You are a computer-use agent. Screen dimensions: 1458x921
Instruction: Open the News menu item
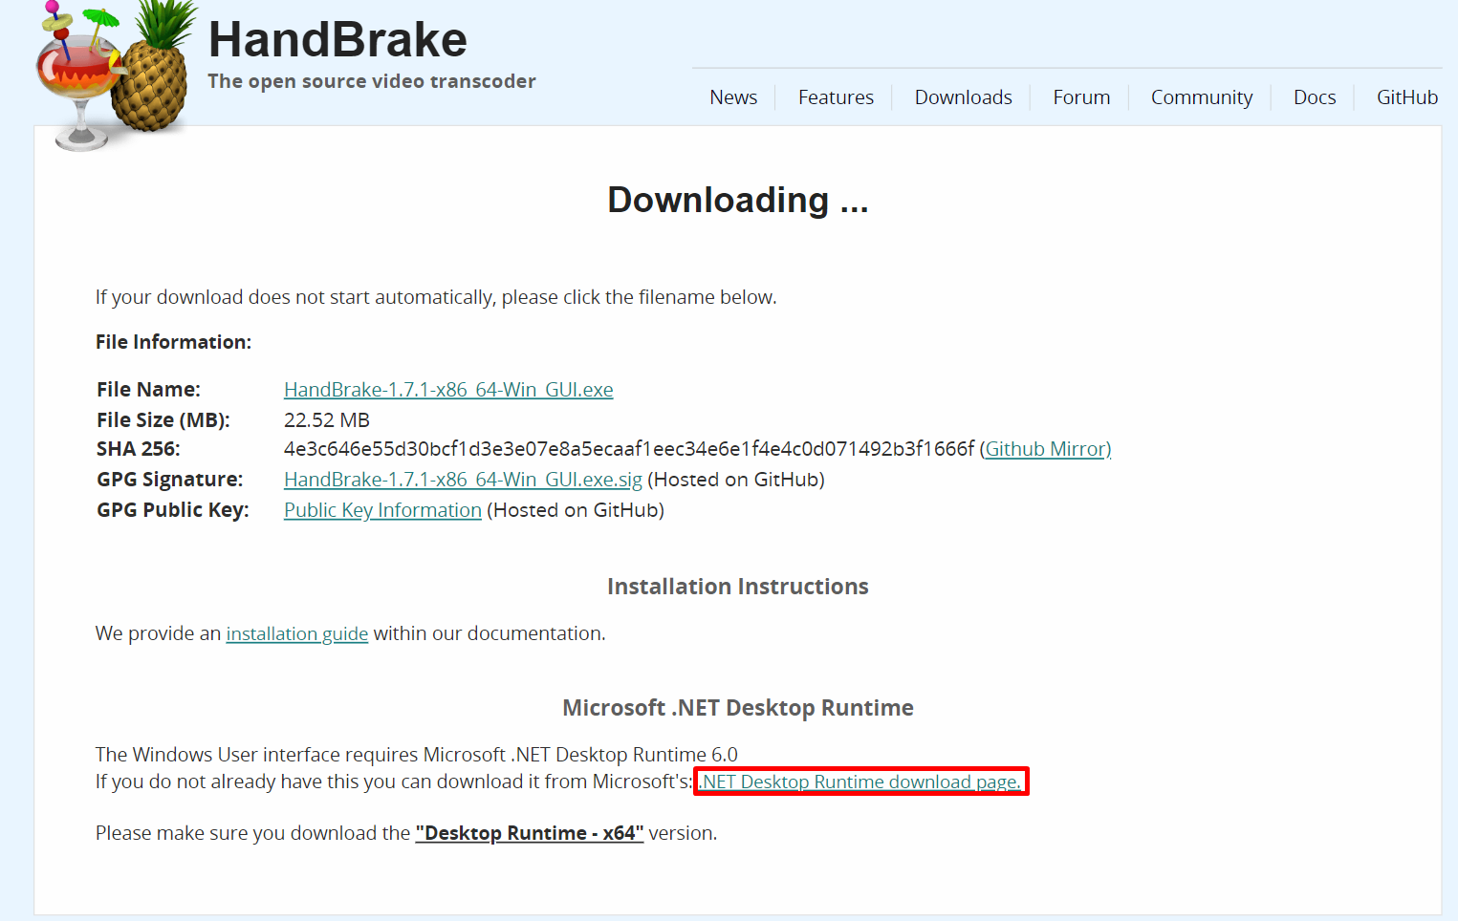[x=733, y=97]
